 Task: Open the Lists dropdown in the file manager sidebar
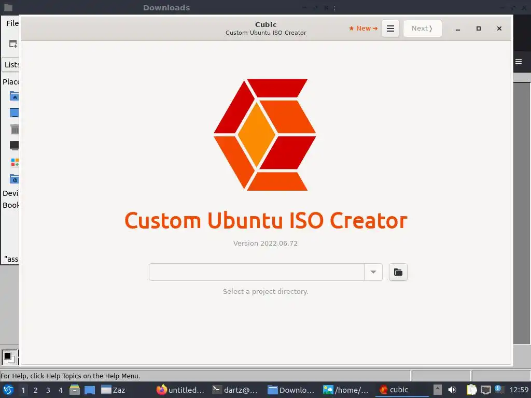point(11,65)
